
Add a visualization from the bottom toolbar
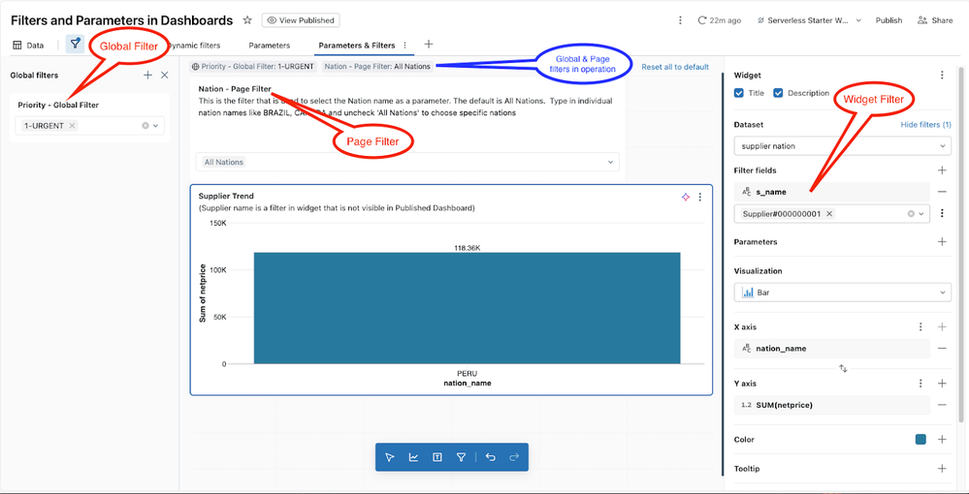click(414, 457)
